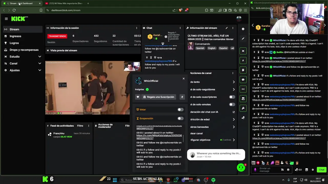Open the Información de la sesión options menu
Screen dimensions: 328x184
(x=137, y=28)
